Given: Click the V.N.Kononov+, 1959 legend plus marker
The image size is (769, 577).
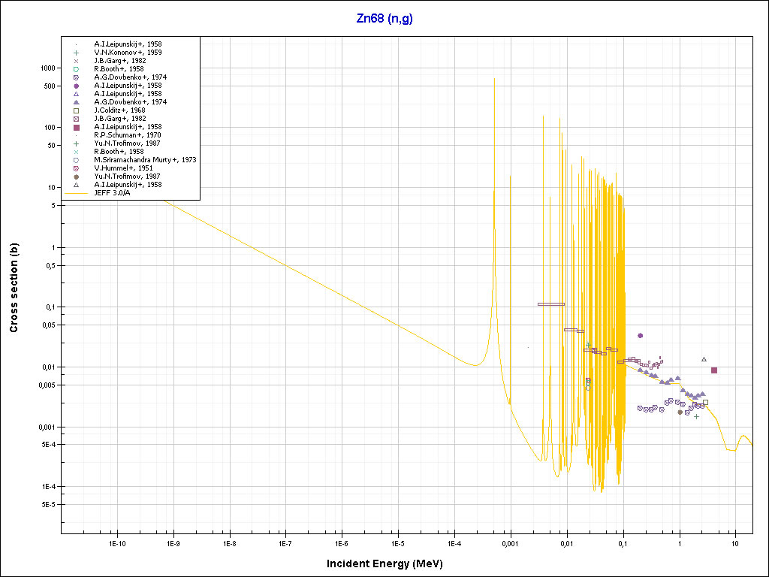Looking at the screenshot, I should [77, 53].
